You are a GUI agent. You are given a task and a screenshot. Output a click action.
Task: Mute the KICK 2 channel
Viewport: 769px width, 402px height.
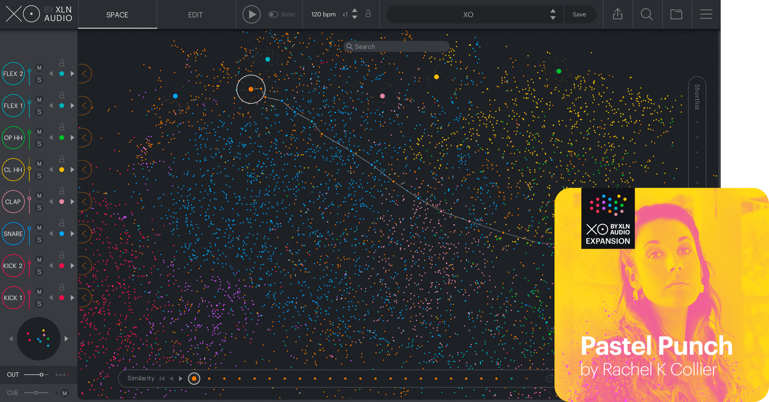(39, 260)
